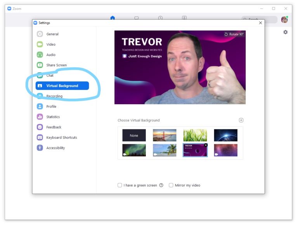Pick the green grass background thumbnail
This screenshot has height=226, width=298.
click(x=195, y=135)
